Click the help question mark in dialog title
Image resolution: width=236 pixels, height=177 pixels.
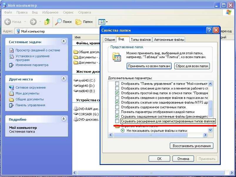coord(209,30)
